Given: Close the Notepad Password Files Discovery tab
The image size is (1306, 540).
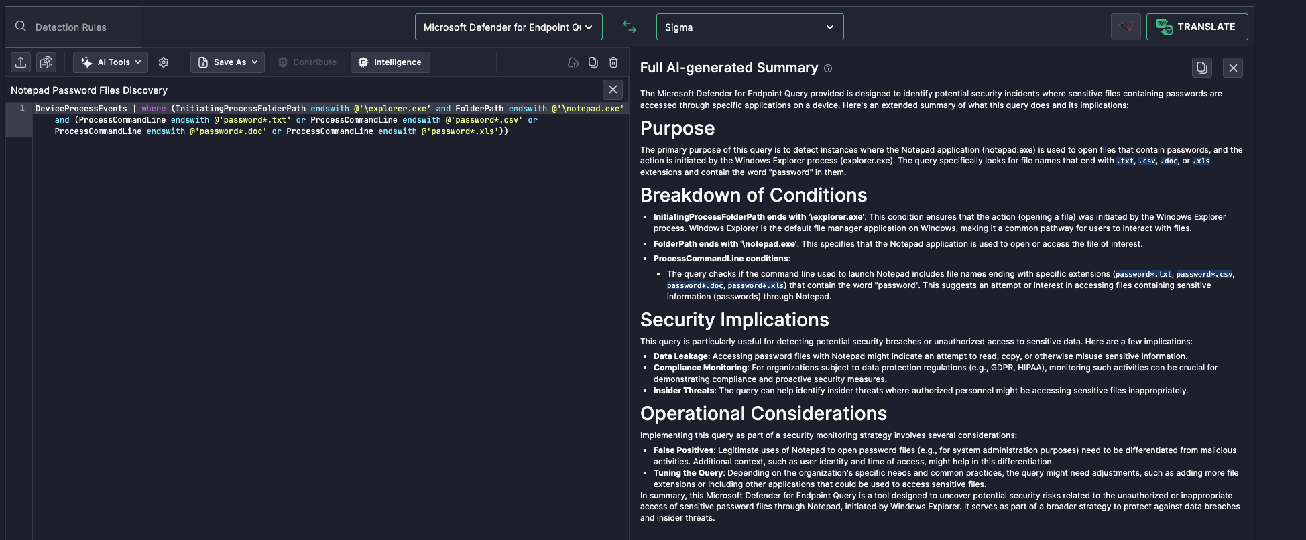Looking at the screenshot, I should click(x=613, y=90).
